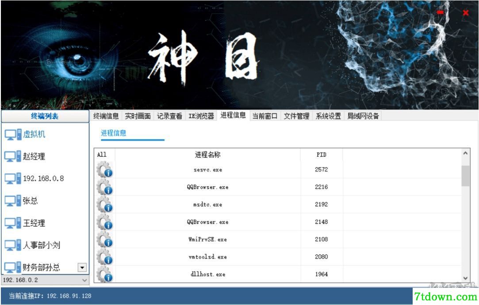Open the 当前窗口 tab
This screenshot has height=305, width=479.
pos(265,116)
